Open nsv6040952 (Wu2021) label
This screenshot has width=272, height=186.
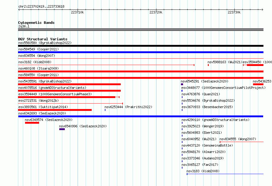(x=199, y=139)
